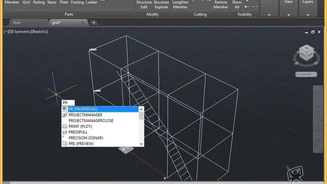Click the ViewCube cube

[x=307, y=53]
